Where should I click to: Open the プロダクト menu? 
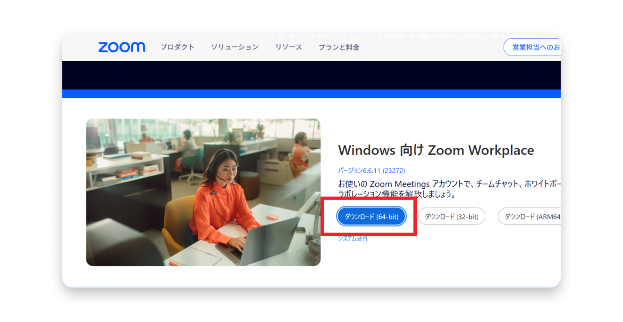(x=177, y=47)
